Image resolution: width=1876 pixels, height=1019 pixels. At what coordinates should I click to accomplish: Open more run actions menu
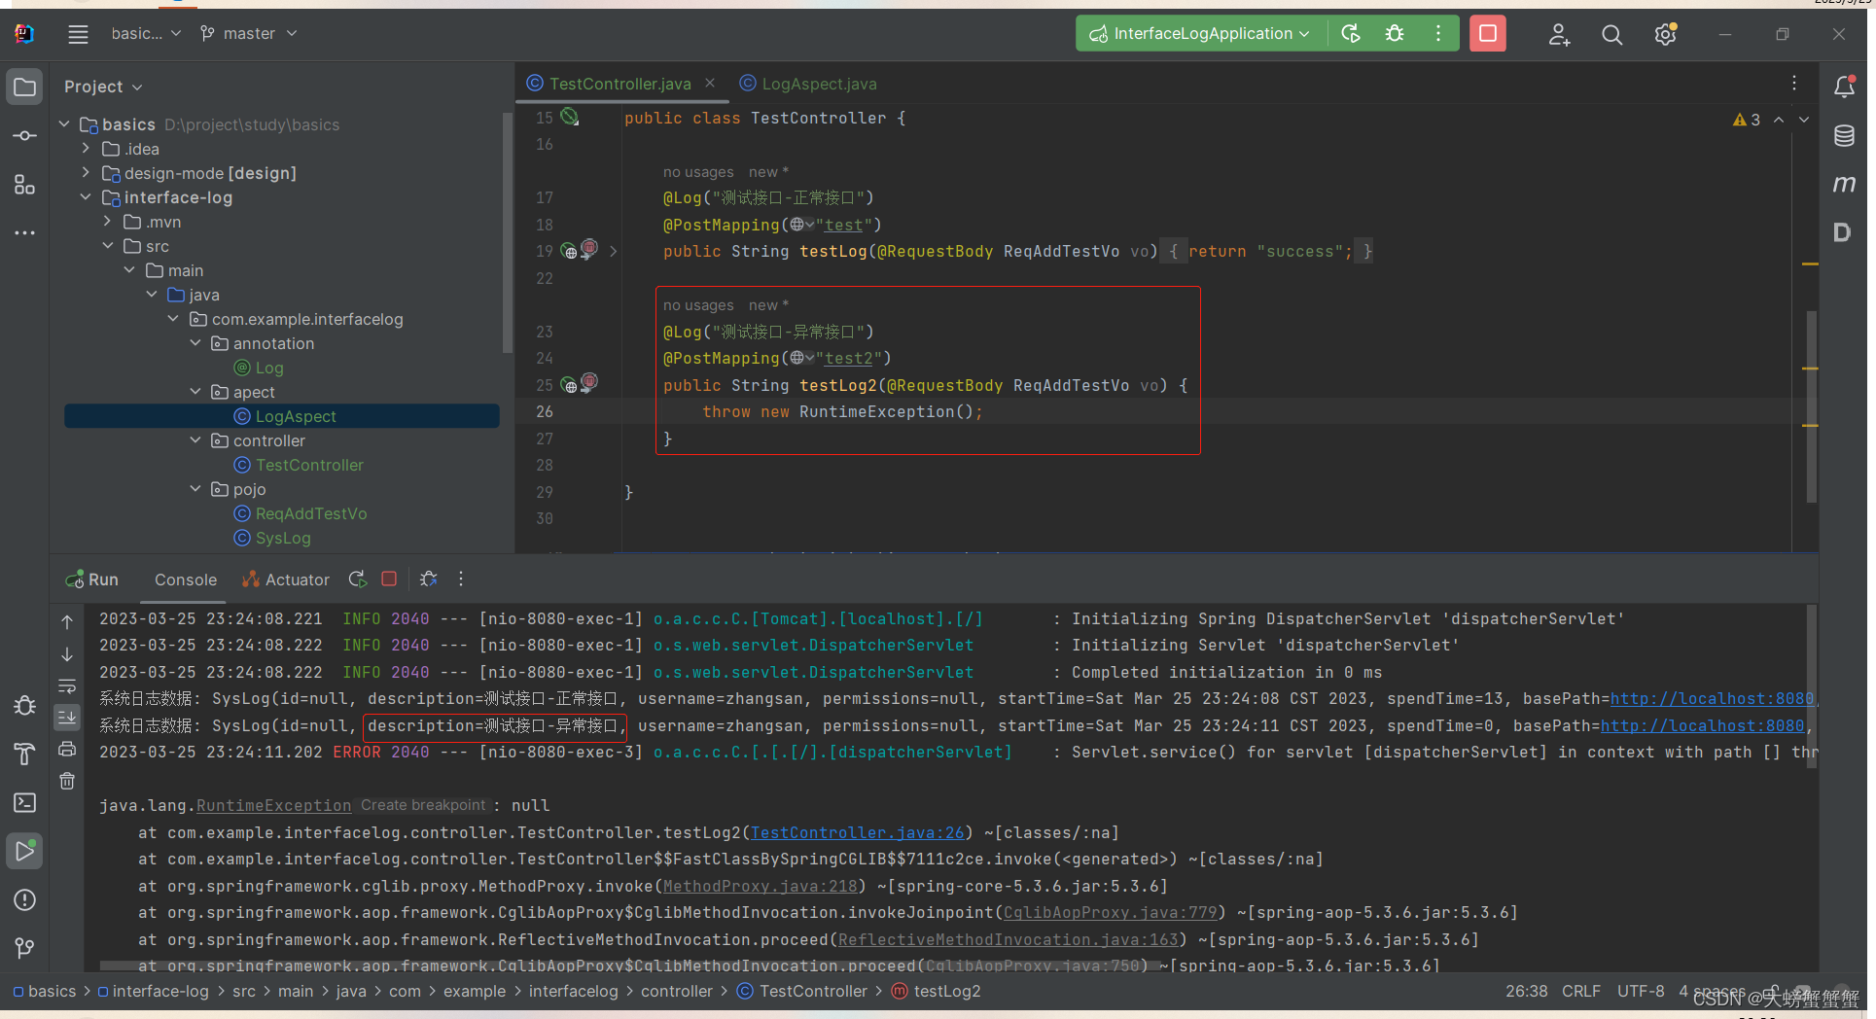[x=1438, y=34]
